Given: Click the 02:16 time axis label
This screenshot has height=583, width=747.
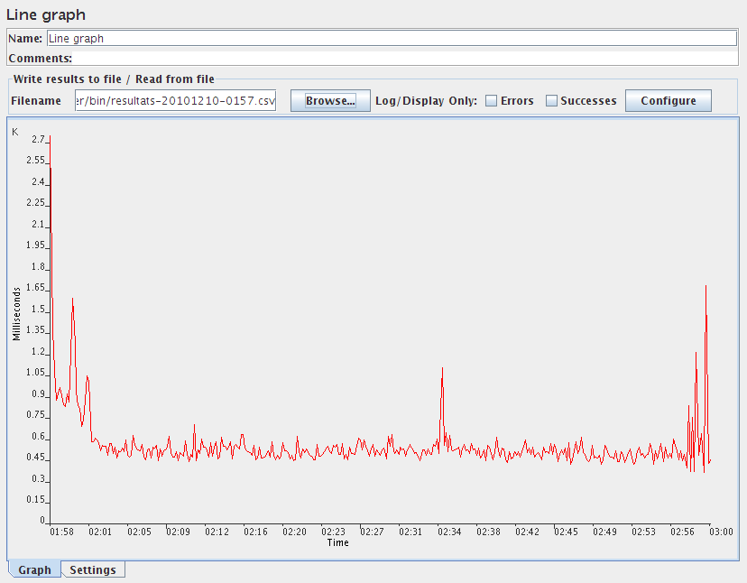Looking at the screenshot, I should (255, 532).
